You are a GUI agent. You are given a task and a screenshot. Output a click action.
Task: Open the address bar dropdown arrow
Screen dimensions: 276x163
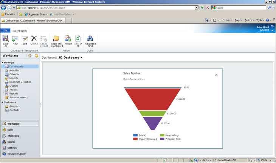(x=197, y=8)
